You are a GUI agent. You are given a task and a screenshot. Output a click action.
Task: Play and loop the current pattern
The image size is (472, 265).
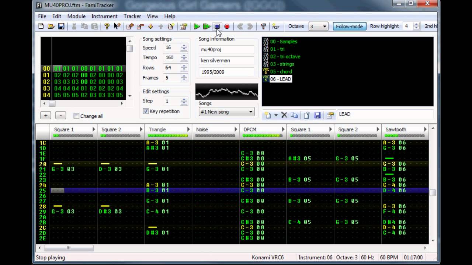[x=207, y=26]
